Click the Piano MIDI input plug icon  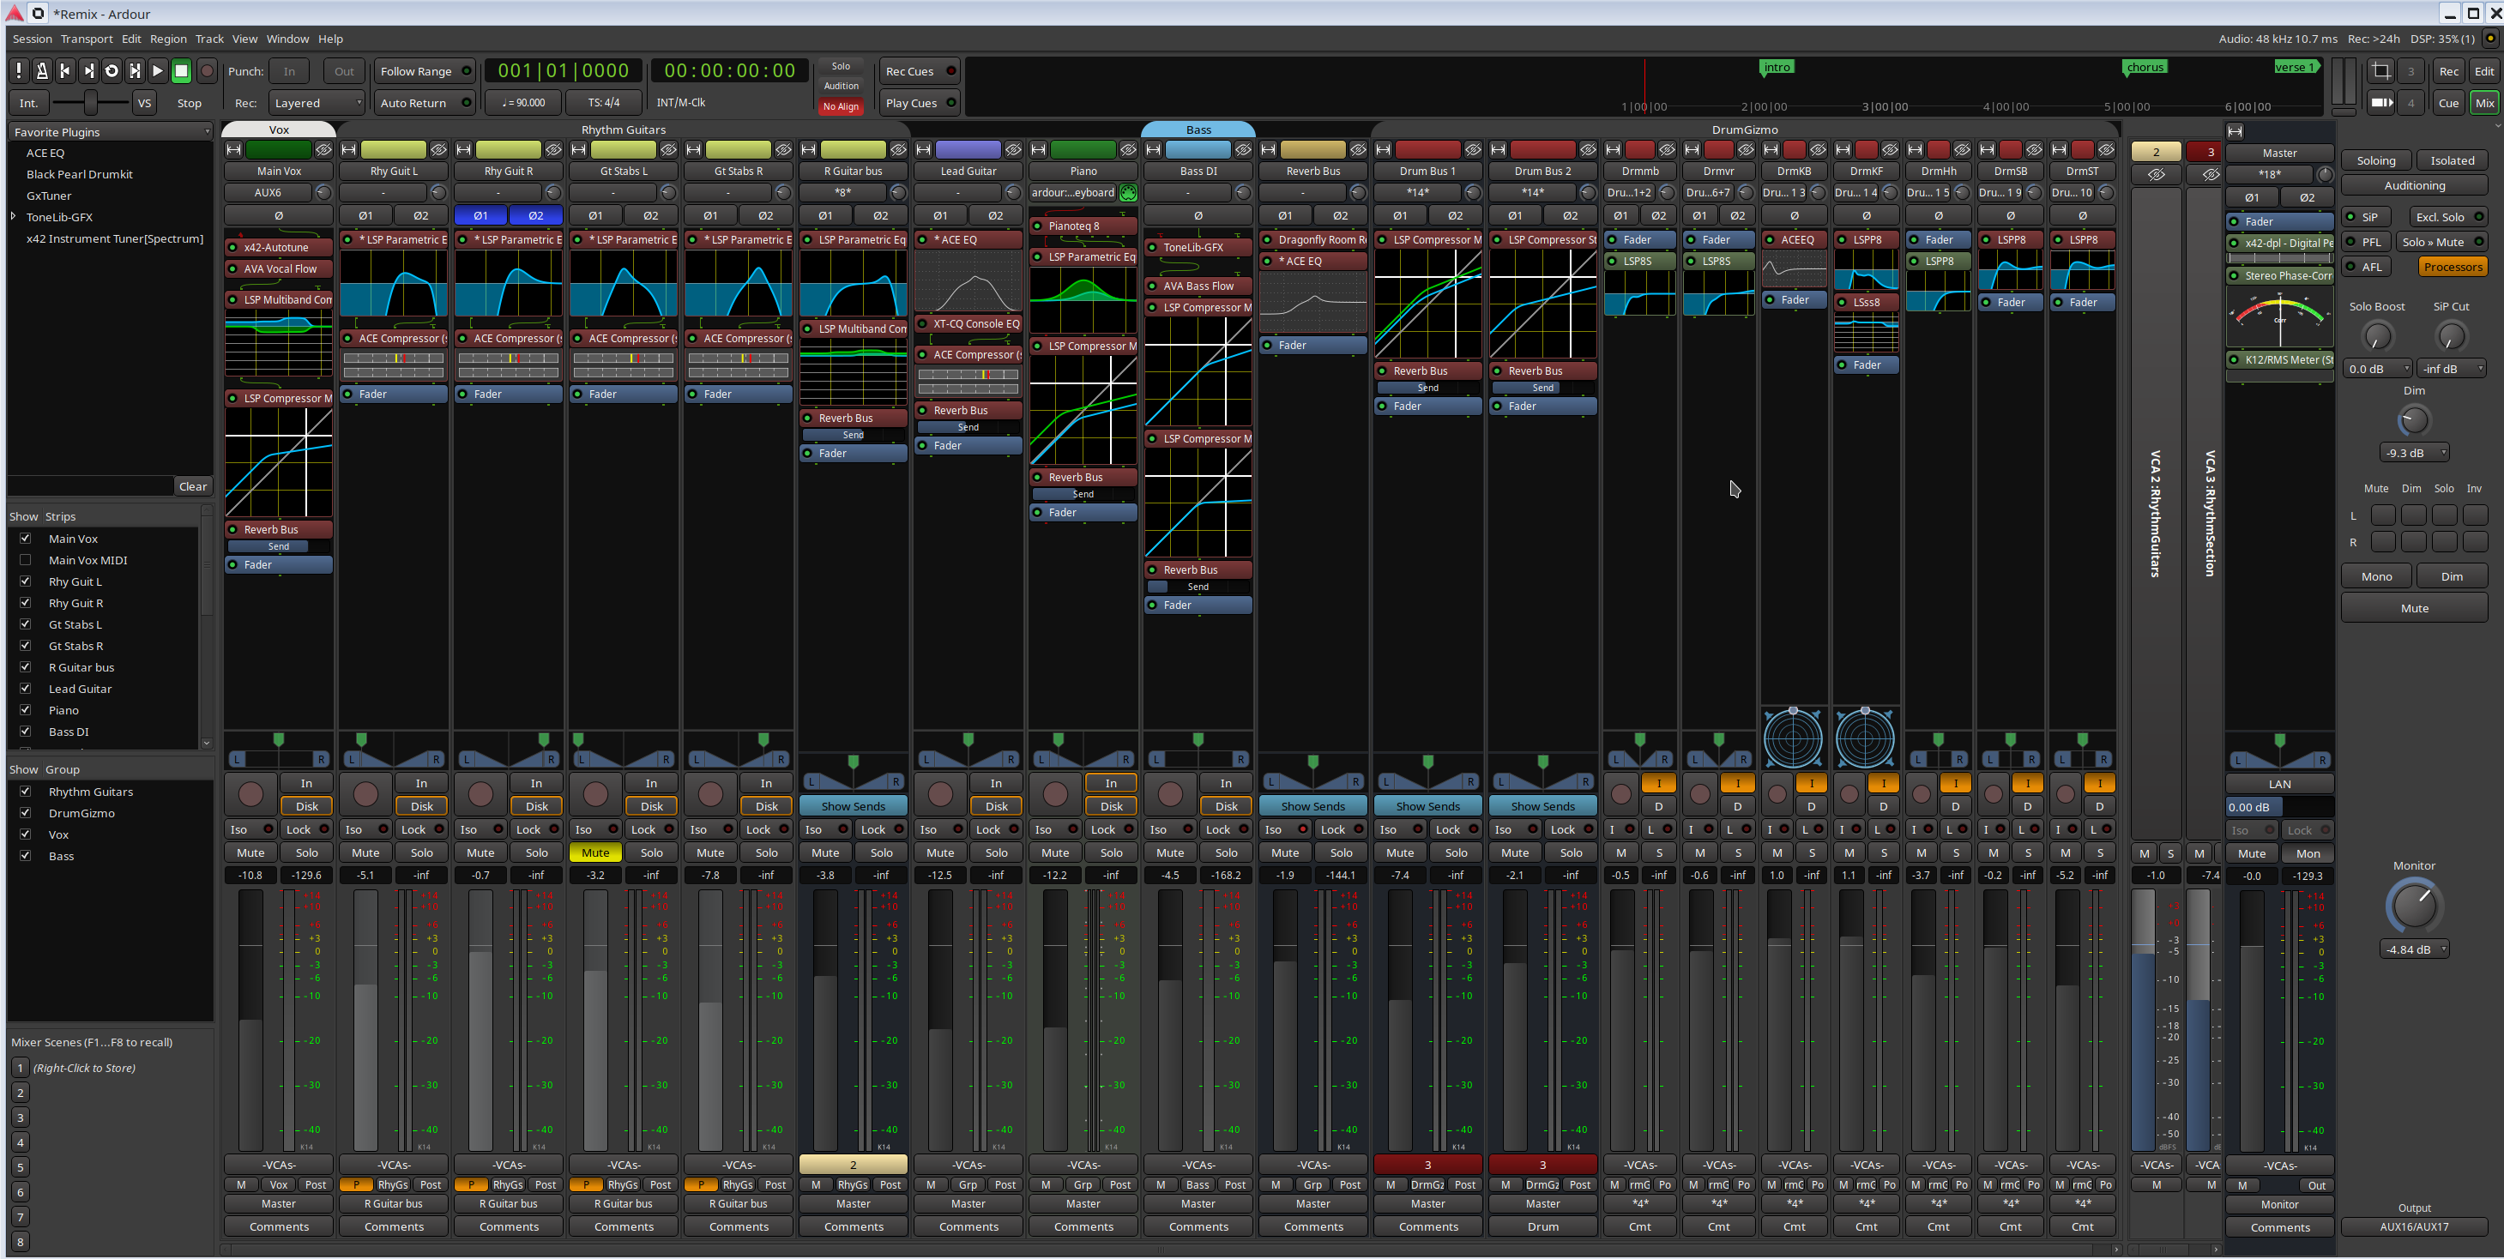coord(1127,192)
